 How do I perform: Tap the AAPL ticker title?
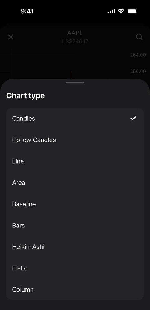(x=75, y=33)
